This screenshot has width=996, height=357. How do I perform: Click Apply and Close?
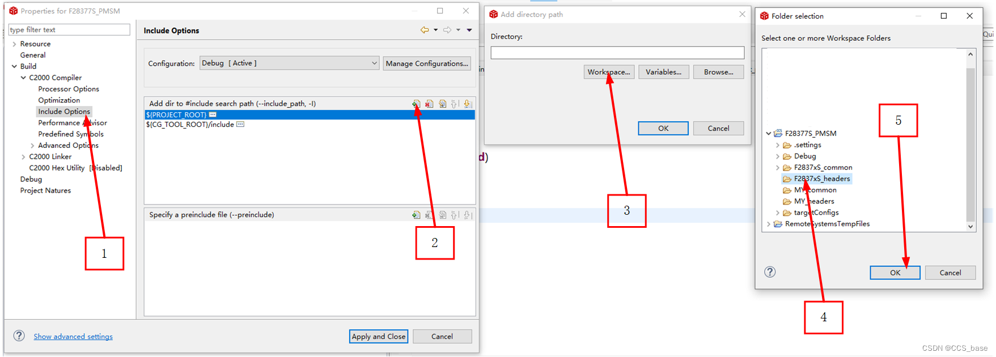point(379,337)
